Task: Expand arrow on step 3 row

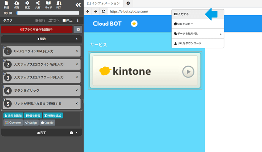Action: click(x=77, y=77)
